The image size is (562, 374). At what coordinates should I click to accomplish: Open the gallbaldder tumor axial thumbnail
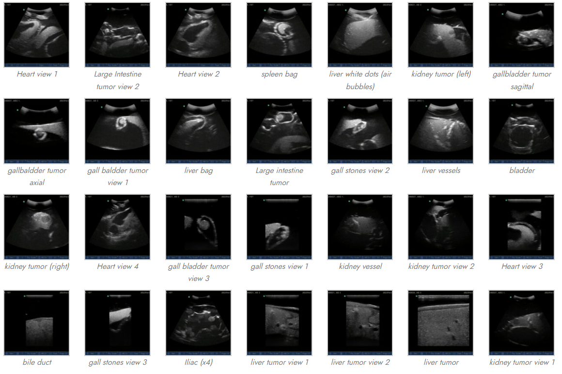[37, 131]
